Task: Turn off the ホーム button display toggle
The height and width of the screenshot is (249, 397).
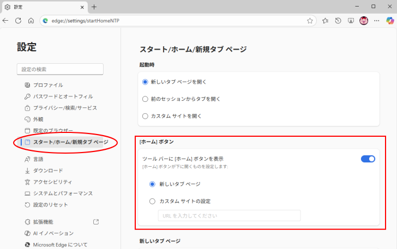Action: point(368,159)
